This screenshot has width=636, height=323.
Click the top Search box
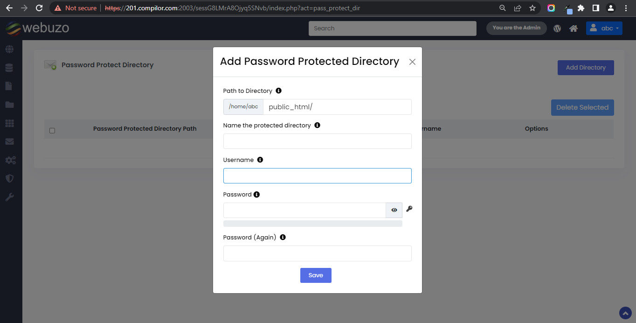(392, 28)
